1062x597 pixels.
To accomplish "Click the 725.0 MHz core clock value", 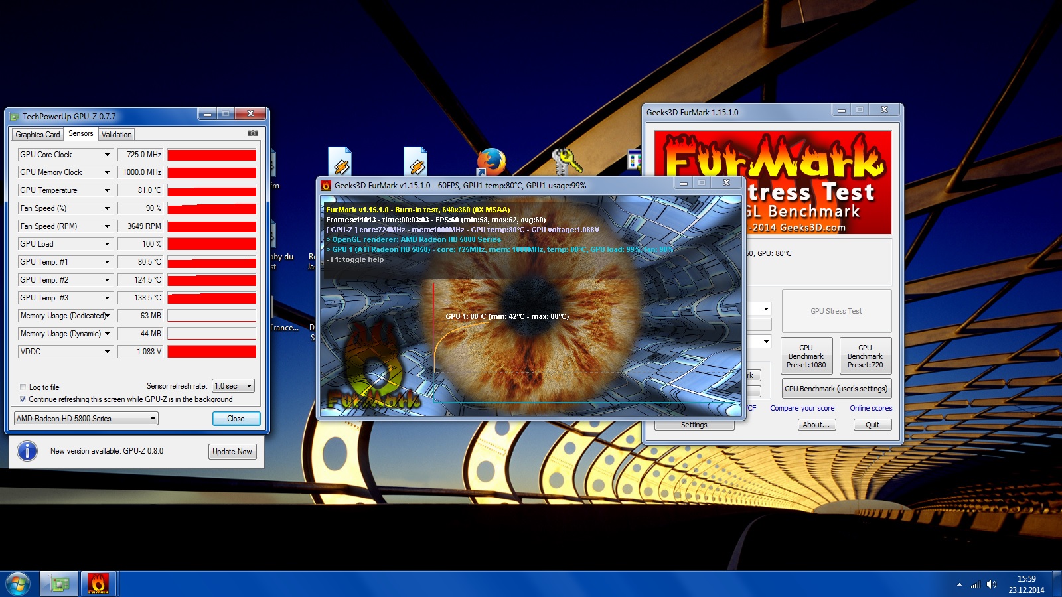I will pos(141,155).
